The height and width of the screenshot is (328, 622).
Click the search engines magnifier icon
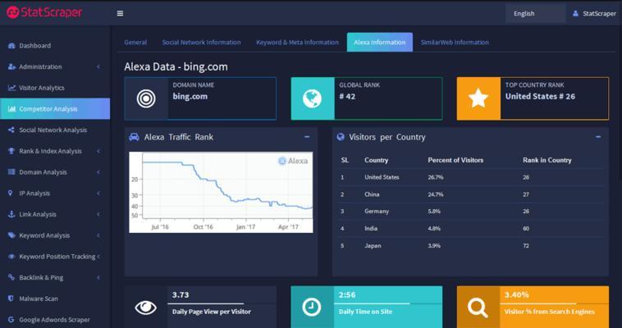point(478,307)
